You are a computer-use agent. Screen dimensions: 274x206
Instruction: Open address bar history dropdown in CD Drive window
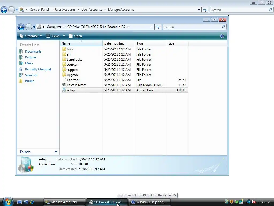(x=152, y=27)
